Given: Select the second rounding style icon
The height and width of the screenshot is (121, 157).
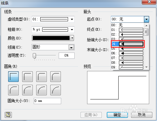Looking at the screenshot, I should 27,77.
